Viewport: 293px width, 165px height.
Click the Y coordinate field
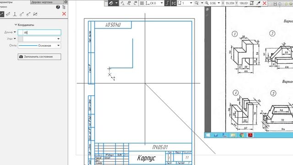244,3
